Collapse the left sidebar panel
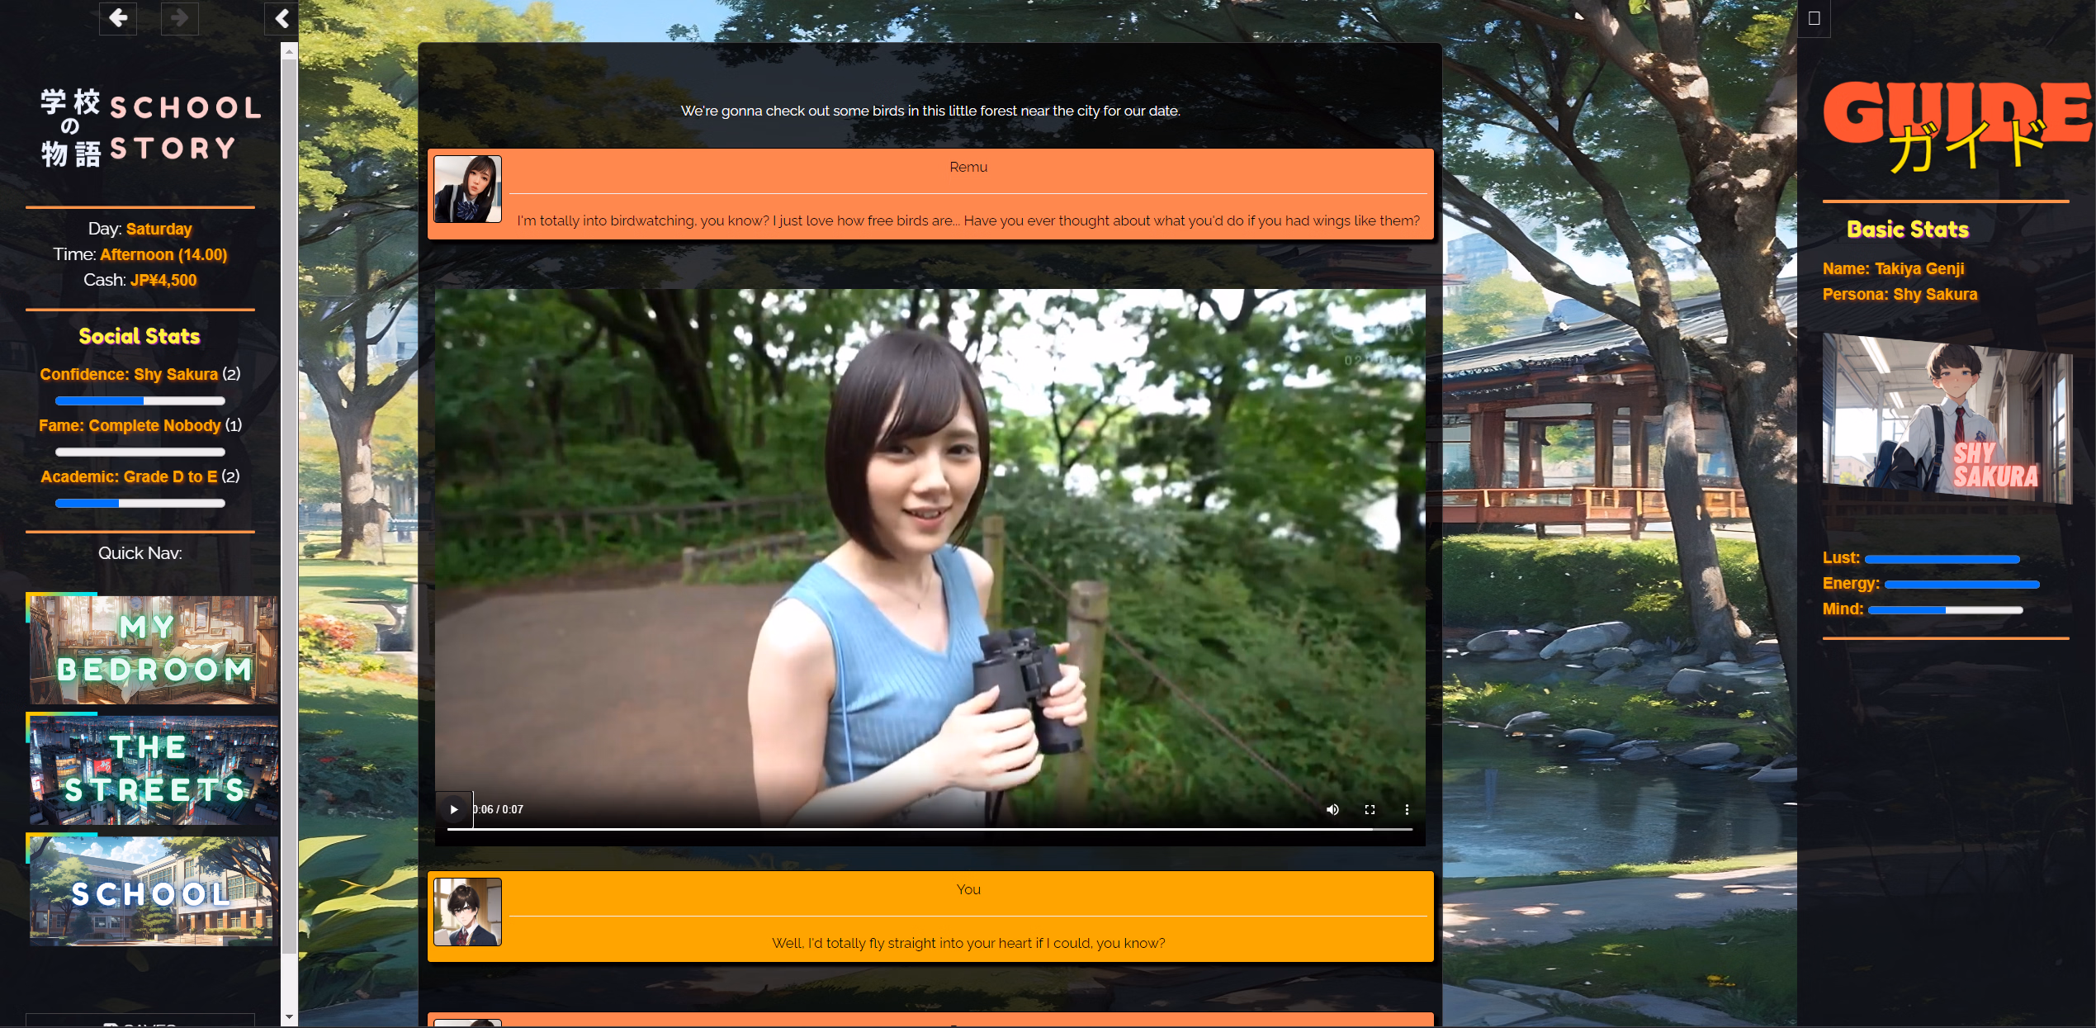This screenshot has height=1028, width=2096. 281,18
